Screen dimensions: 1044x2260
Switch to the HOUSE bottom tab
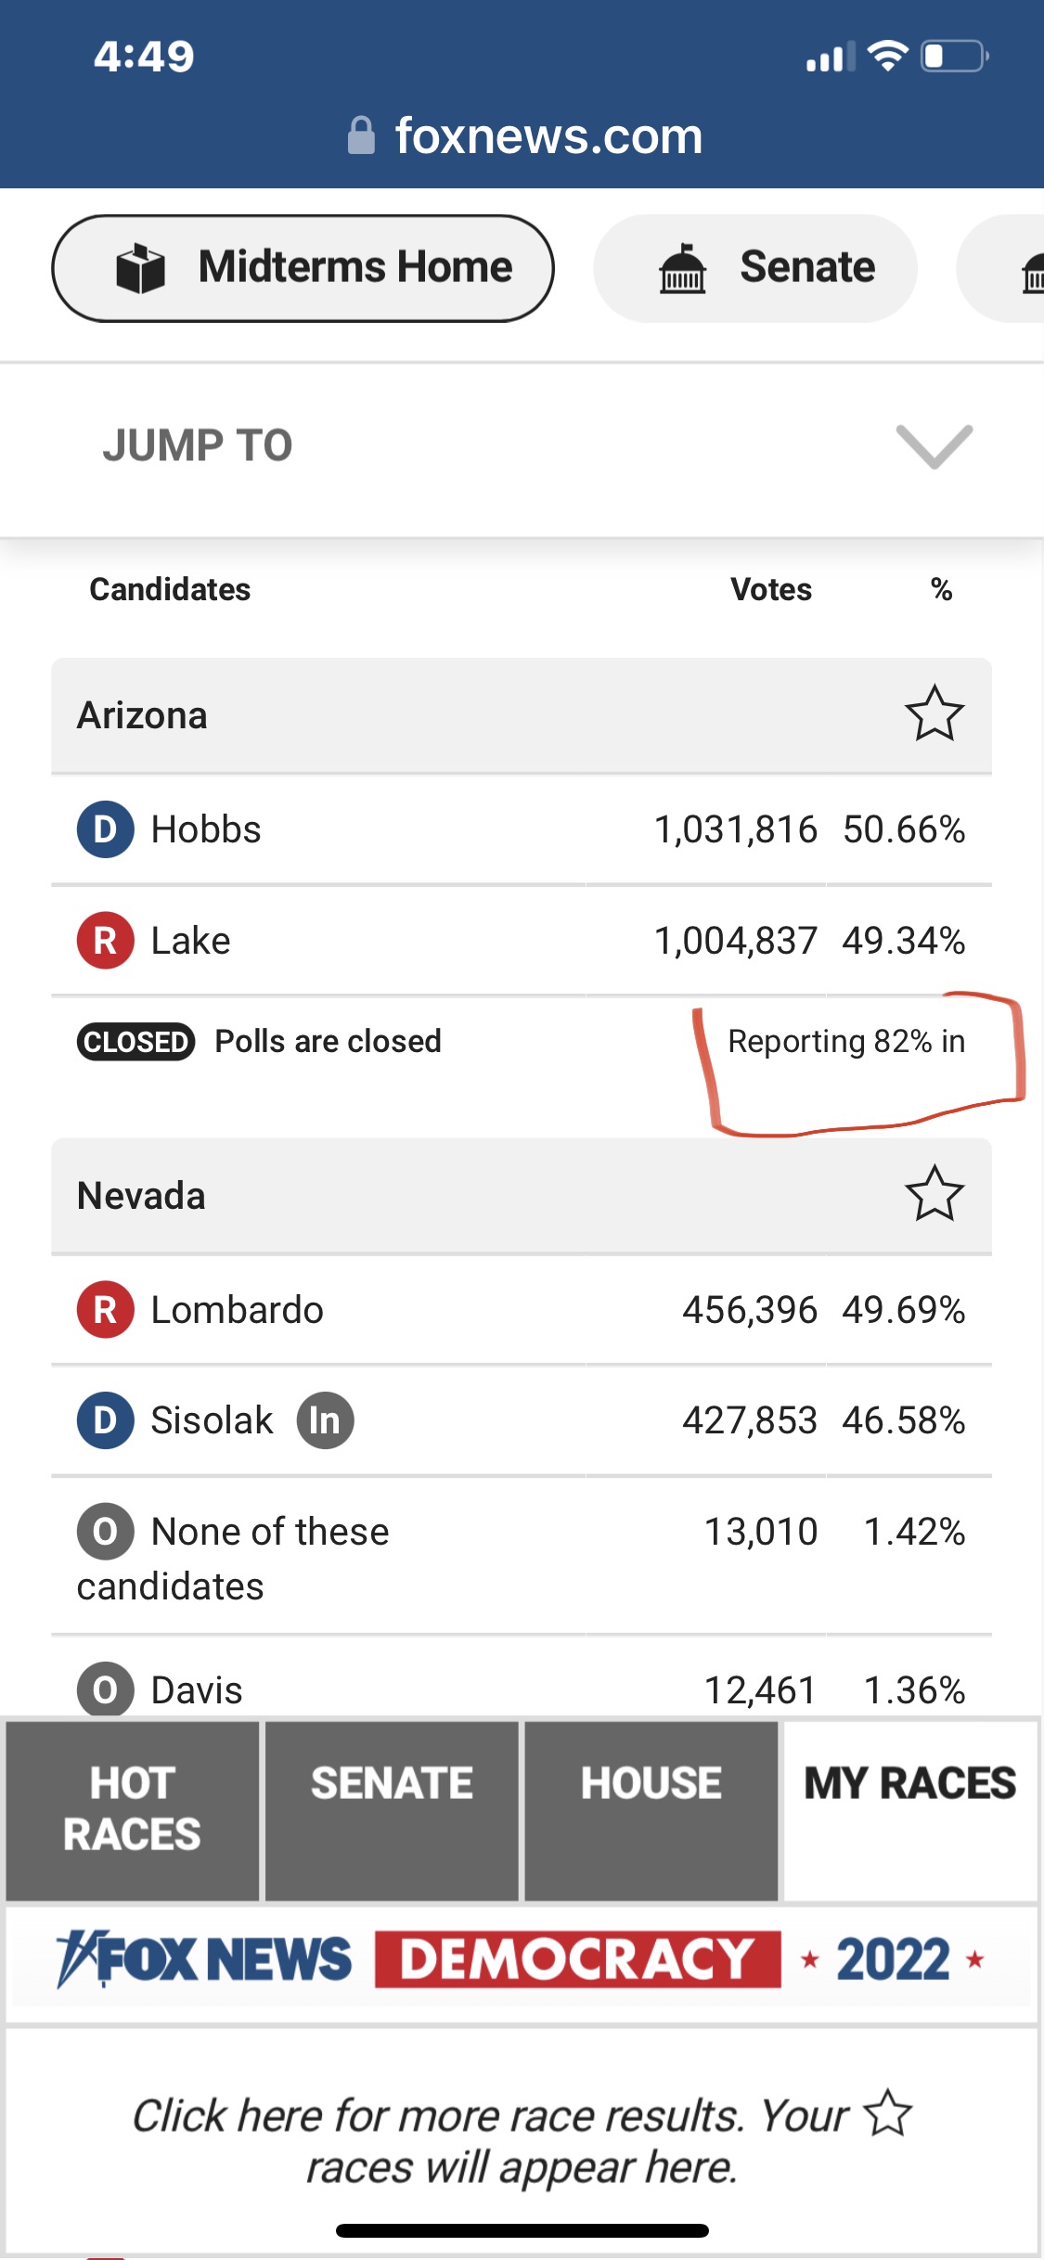pos(651,1810)
